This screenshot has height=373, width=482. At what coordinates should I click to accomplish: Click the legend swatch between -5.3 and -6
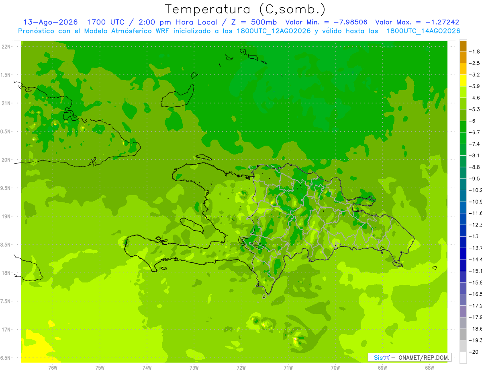463,115
